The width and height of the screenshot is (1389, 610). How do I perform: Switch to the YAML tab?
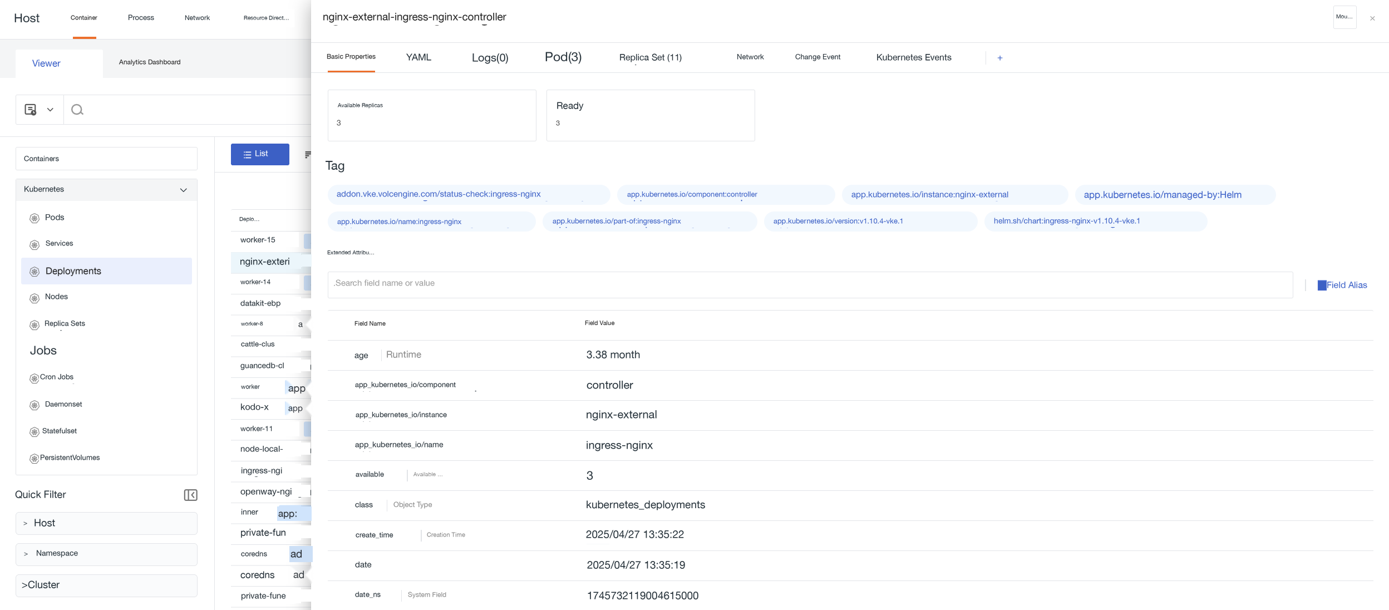pyautogui.click(x=418, y=57)
